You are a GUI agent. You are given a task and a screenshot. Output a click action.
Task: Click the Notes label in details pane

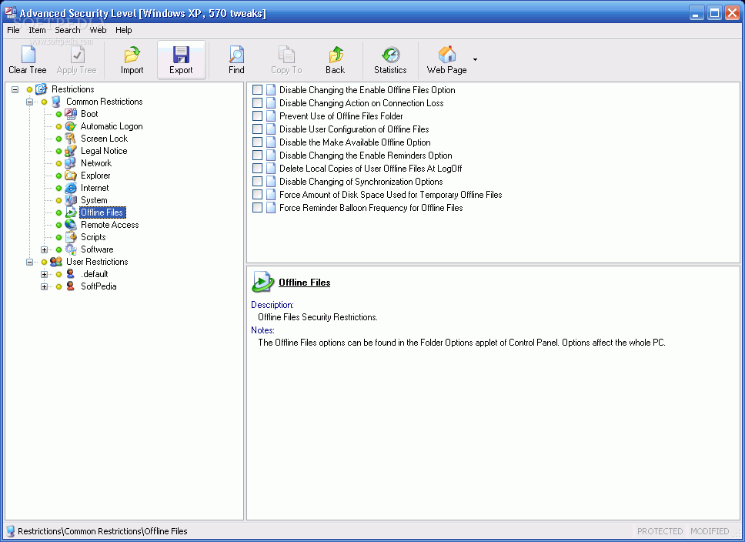pyautogui.click(x=262, y=330)
